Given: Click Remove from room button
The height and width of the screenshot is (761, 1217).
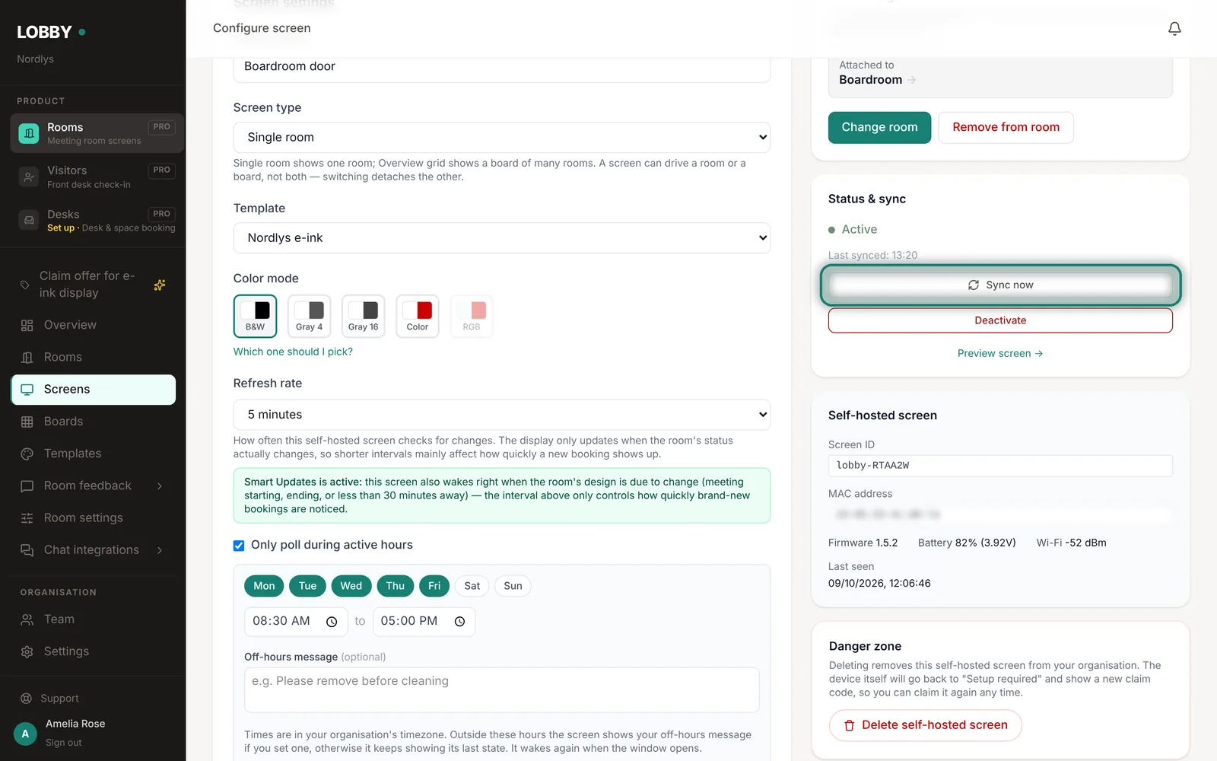Looking at the screenshot, I should coord(1006,128).
